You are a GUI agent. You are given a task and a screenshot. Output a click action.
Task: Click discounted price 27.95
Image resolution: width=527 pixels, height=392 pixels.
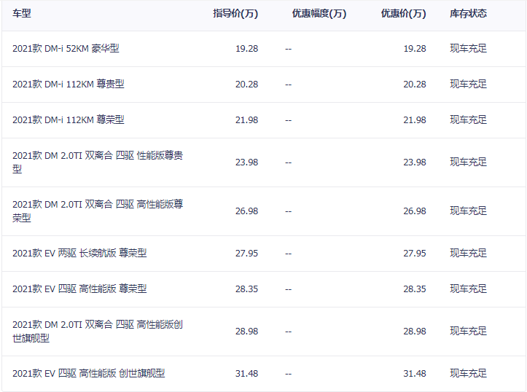coord(415,254)
